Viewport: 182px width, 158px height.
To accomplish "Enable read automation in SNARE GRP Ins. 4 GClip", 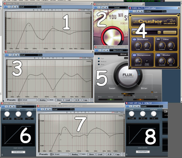I will (135, 106).
